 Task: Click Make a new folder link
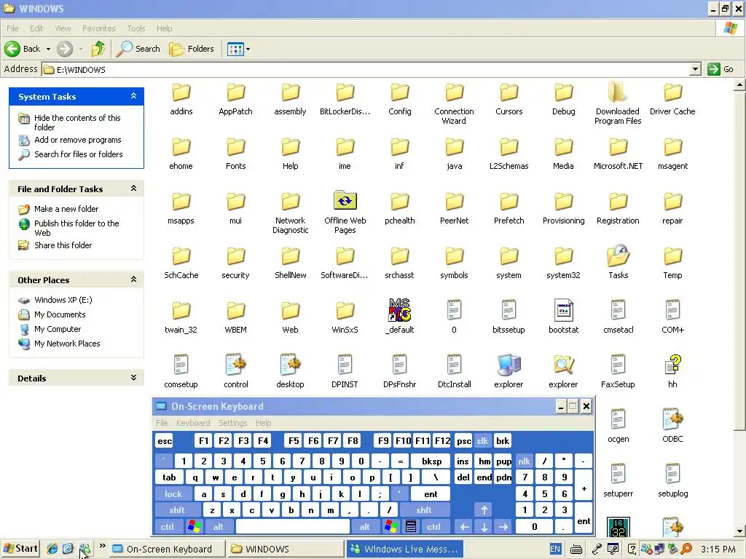click(66, 209)
